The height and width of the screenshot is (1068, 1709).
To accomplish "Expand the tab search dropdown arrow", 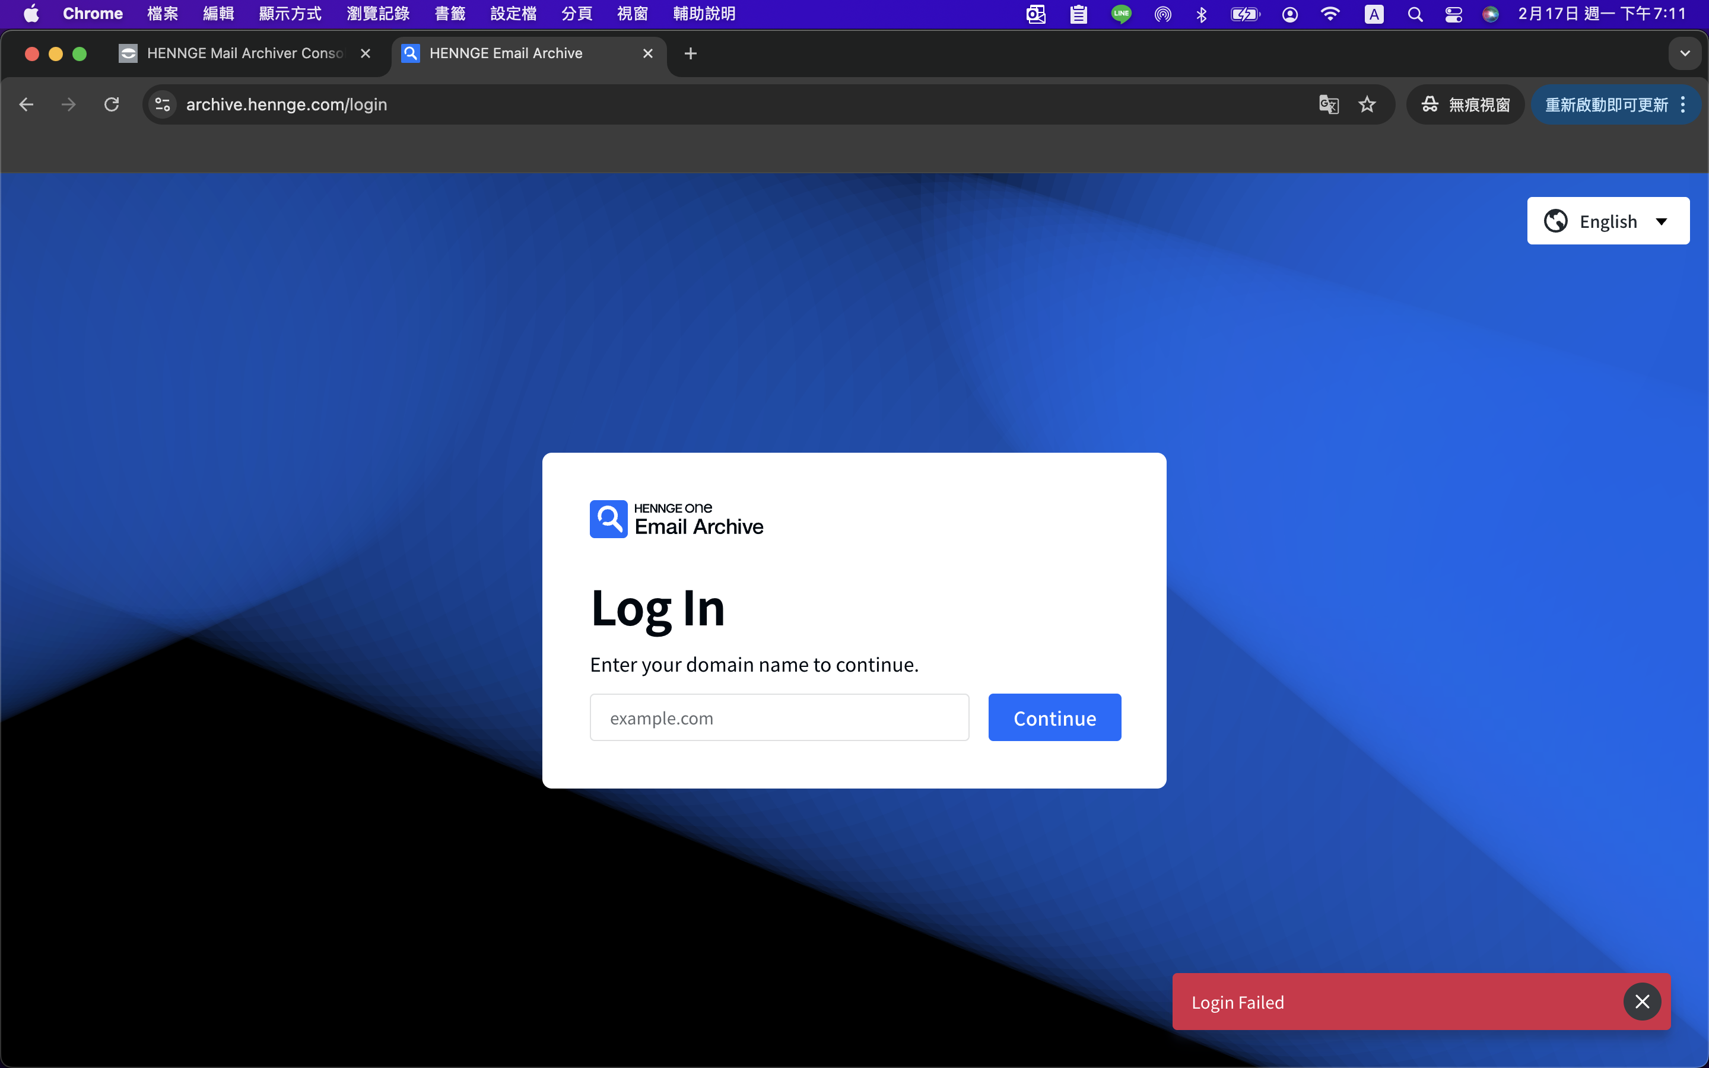I will 1685,53.
